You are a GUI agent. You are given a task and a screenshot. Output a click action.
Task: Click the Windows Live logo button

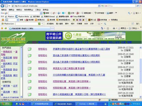pos(8,24)
